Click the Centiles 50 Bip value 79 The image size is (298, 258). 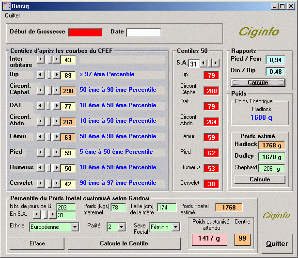[x=211, y=75]
